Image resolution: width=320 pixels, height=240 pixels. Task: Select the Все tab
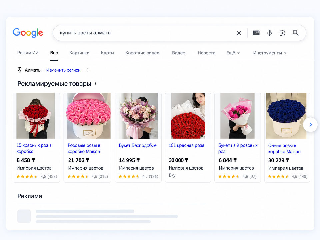(x=54, y=53)
